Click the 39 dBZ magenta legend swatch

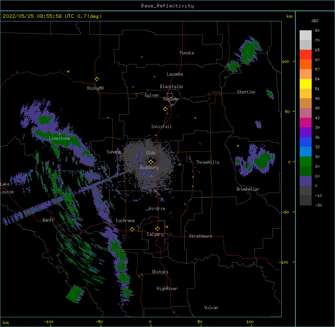pos(305,122)
